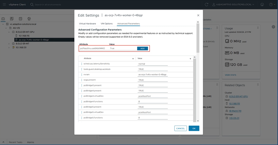This screenshot has height=145, width=278.
Task: Switch to the Virtual Hardware tab
Action: (87, 24)
